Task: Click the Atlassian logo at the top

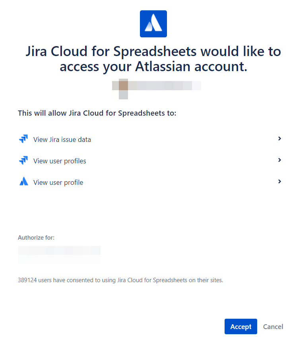Action: 153,23
